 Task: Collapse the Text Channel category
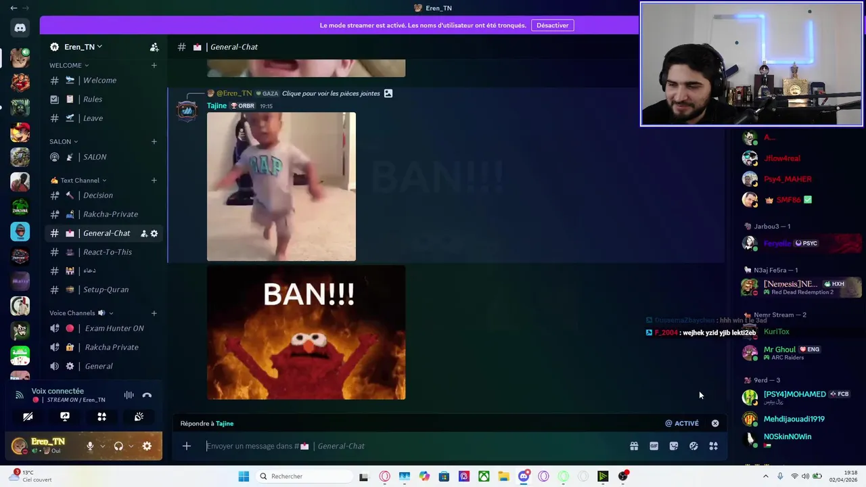coord(78,180)
